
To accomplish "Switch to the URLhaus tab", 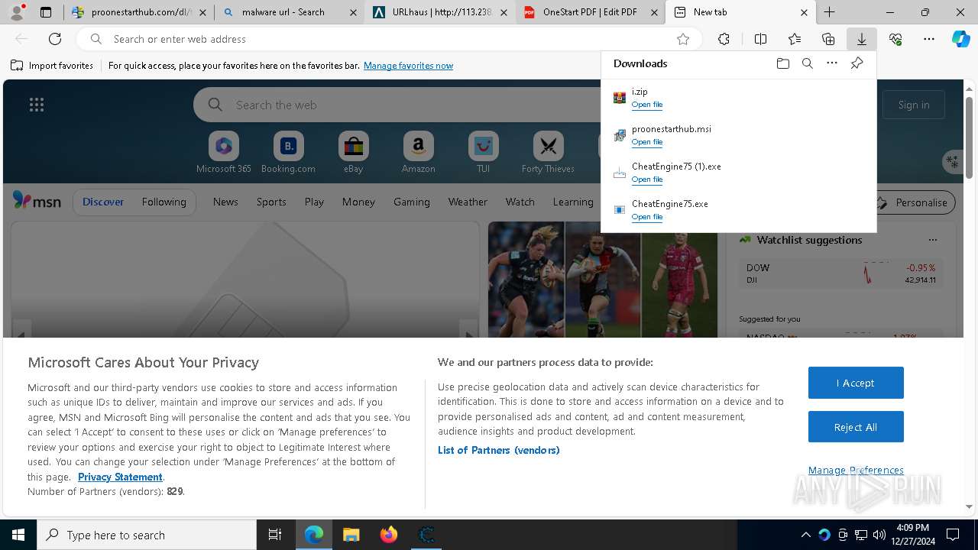I will coord(440,12).
